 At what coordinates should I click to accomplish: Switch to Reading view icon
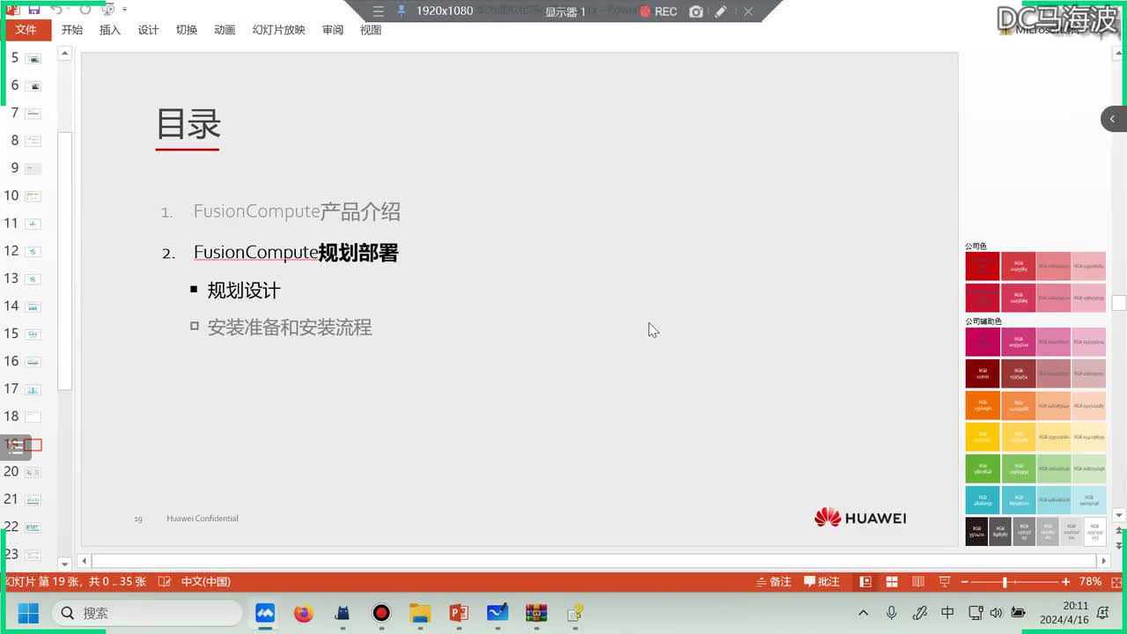pos(918,582)
